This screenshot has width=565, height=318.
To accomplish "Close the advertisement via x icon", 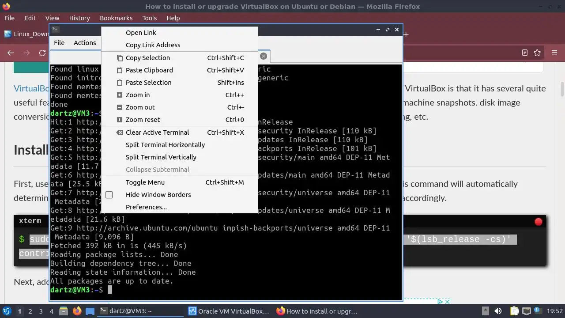I will tap(447, 302).
